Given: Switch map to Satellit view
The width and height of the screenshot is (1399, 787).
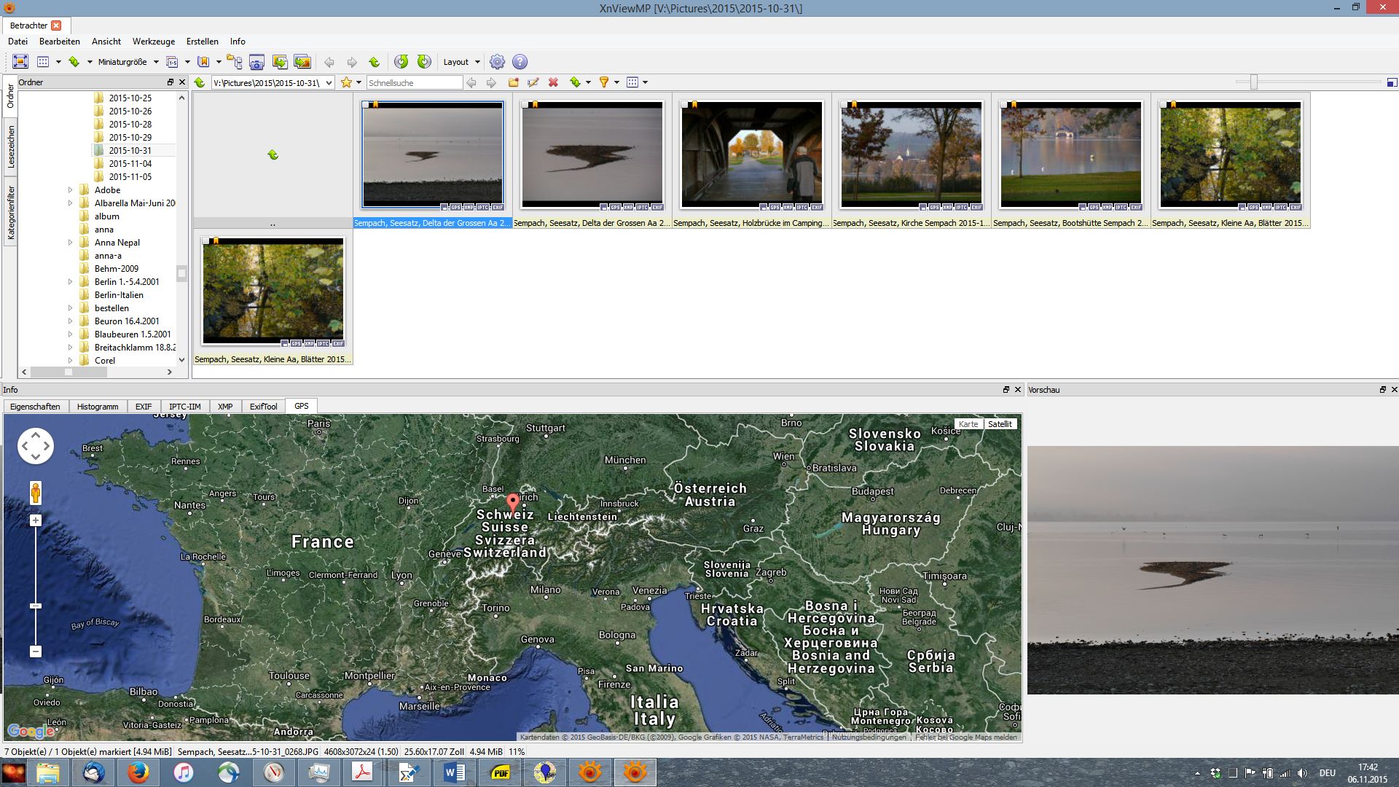Looking at the screenshot, I should (x=1000, y=424).
